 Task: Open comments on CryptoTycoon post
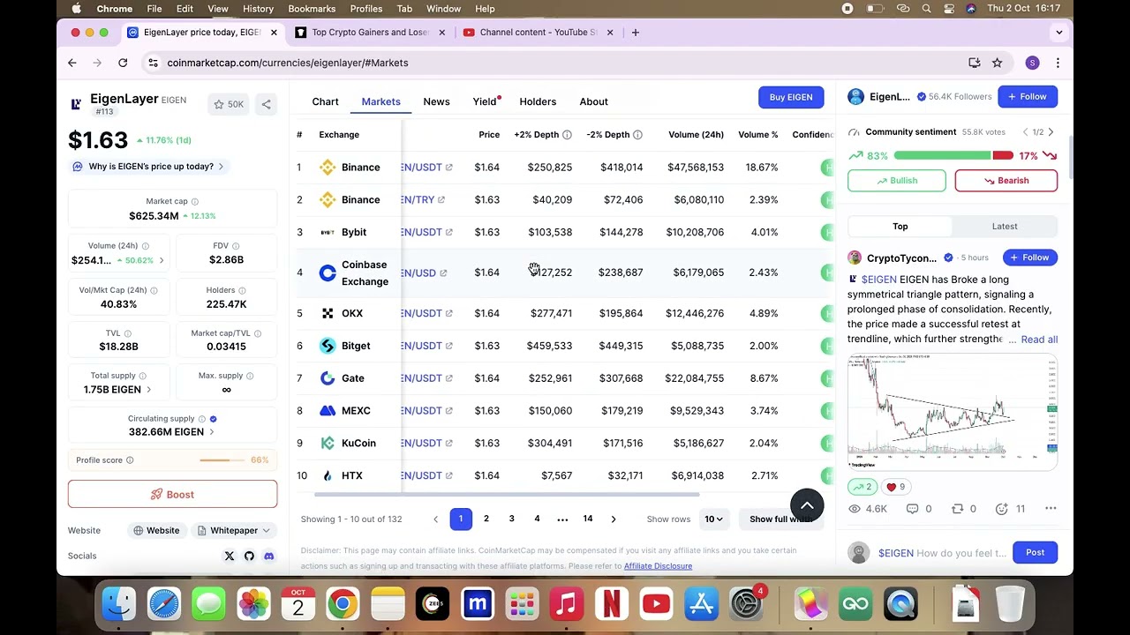click(x=919, y=509)
